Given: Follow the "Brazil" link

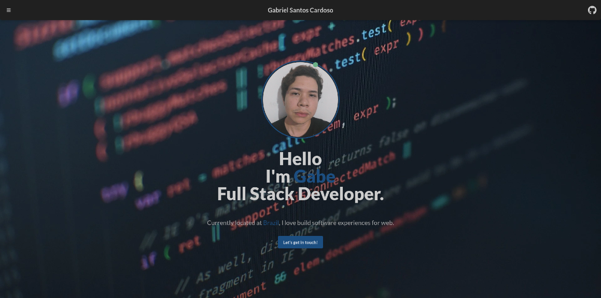Looking at the screenshot, I should (x=271, y=222).
